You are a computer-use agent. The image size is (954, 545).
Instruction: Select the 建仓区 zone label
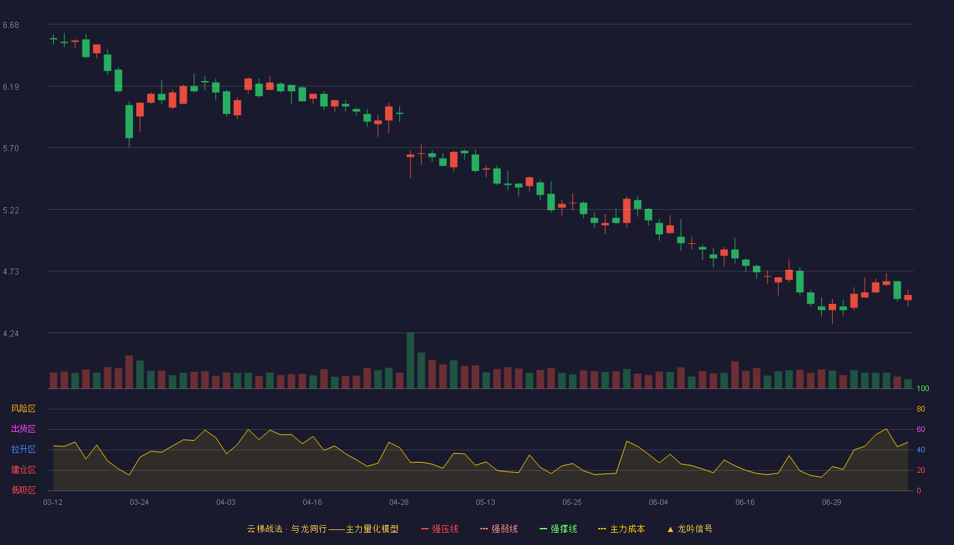[x=23, y=470]
